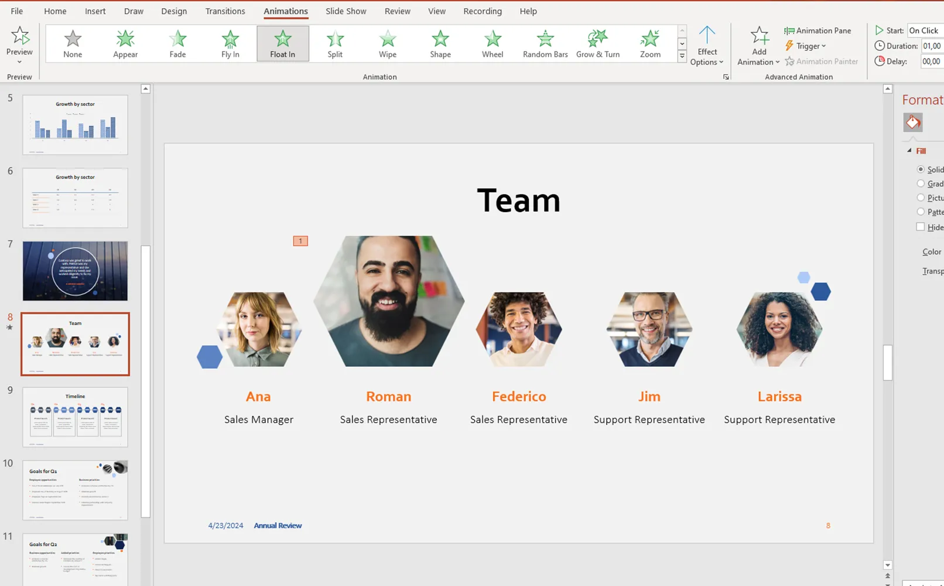Viewport: 944px width, 586px height.
Task: Click the Sales Manager caption under Ana
Action: [x=259, y=420]
